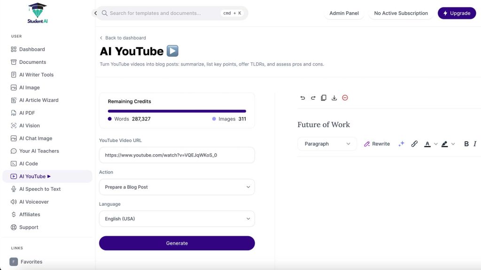Open the AI Code tool
Image resolution: width=481 pixels, height=270 pixels.
[x=28, y=163]
